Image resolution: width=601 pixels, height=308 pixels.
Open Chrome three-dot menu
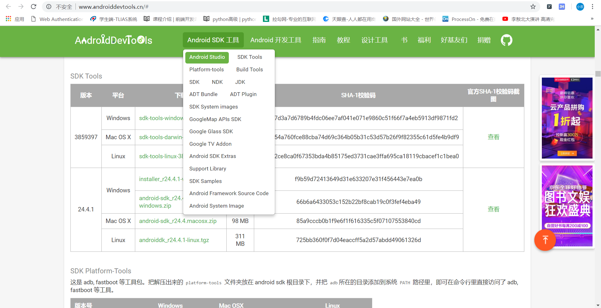pyautogui.click(x=593, y=7)
